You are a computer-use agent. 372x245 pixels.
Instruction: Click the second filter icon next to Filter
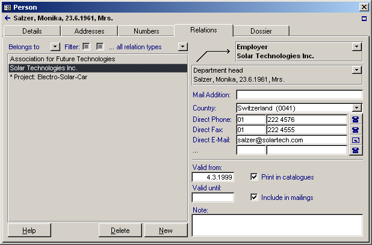point(100,46)
